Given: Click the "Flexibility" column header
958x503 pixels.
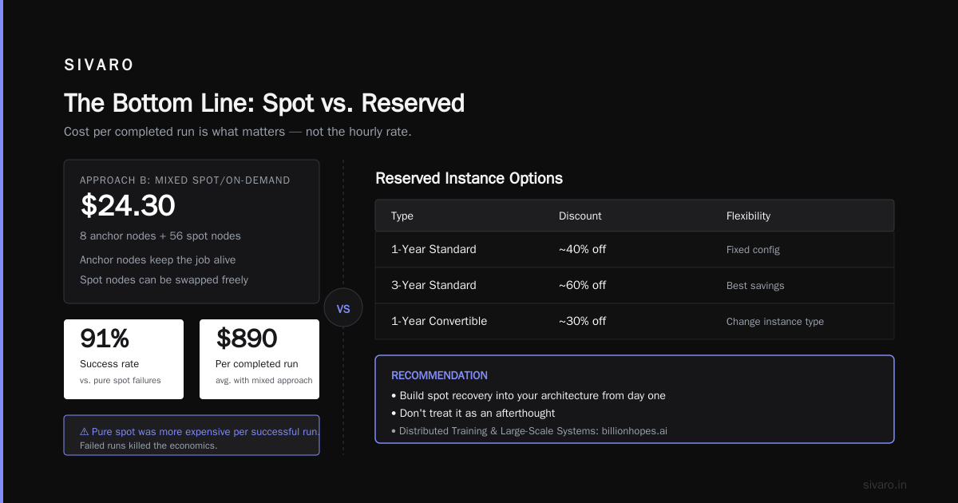Looking at the screenshot, I should [x=748, y=216].
